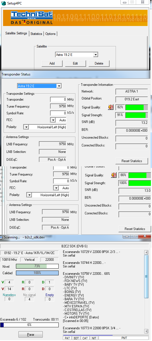Click the TechniSat logo banner
Viewport: 152px width, 341px height.
[75, 18]
